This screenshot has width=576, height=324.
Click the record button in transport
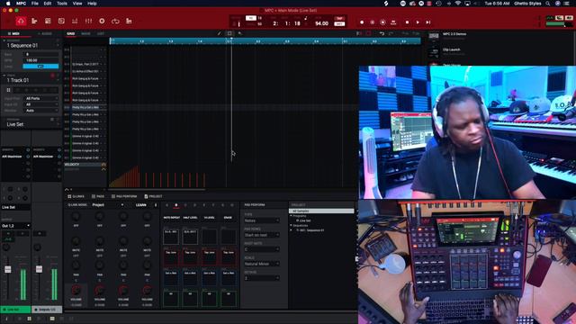point(362,22)
